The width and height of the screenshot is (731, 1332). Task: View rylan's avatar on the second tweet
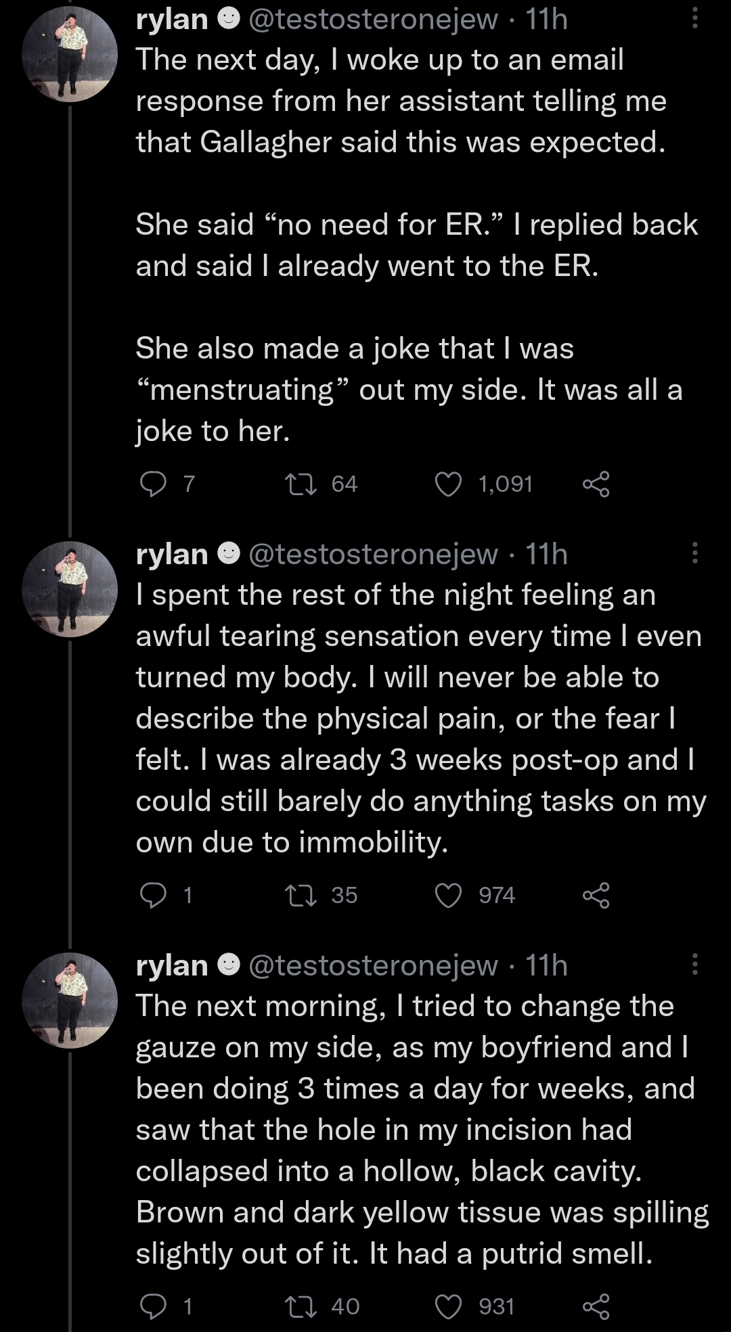70,589
